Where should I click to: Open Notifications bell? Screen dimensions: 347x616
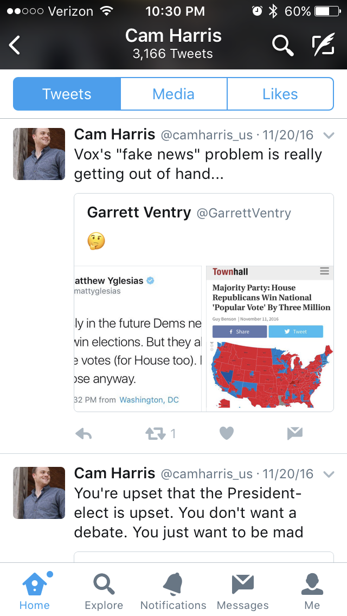pos(173,591)
